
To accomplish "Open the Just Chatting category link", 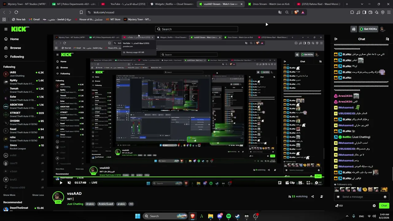I will (x=75, y=204).
